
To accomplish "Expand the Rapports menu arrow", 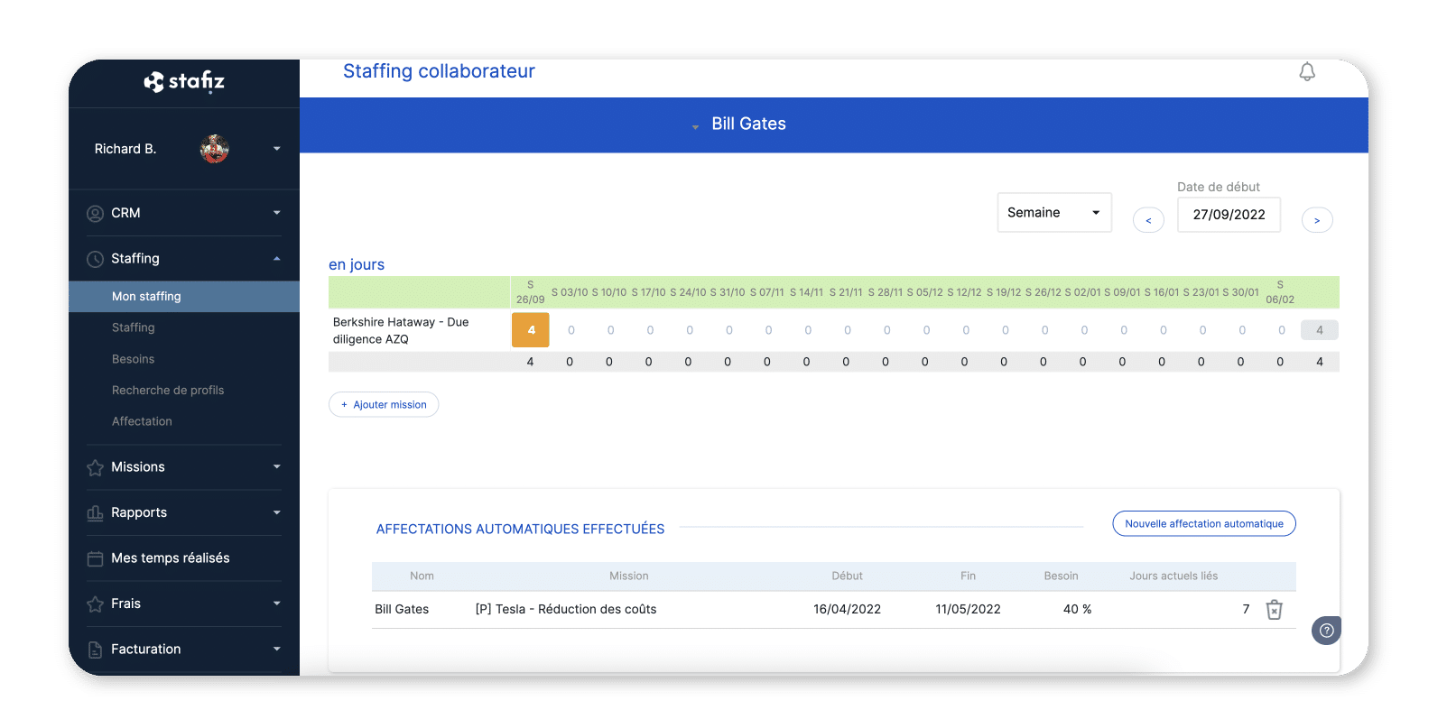I will pyautogui.click(x=276, y=512).
